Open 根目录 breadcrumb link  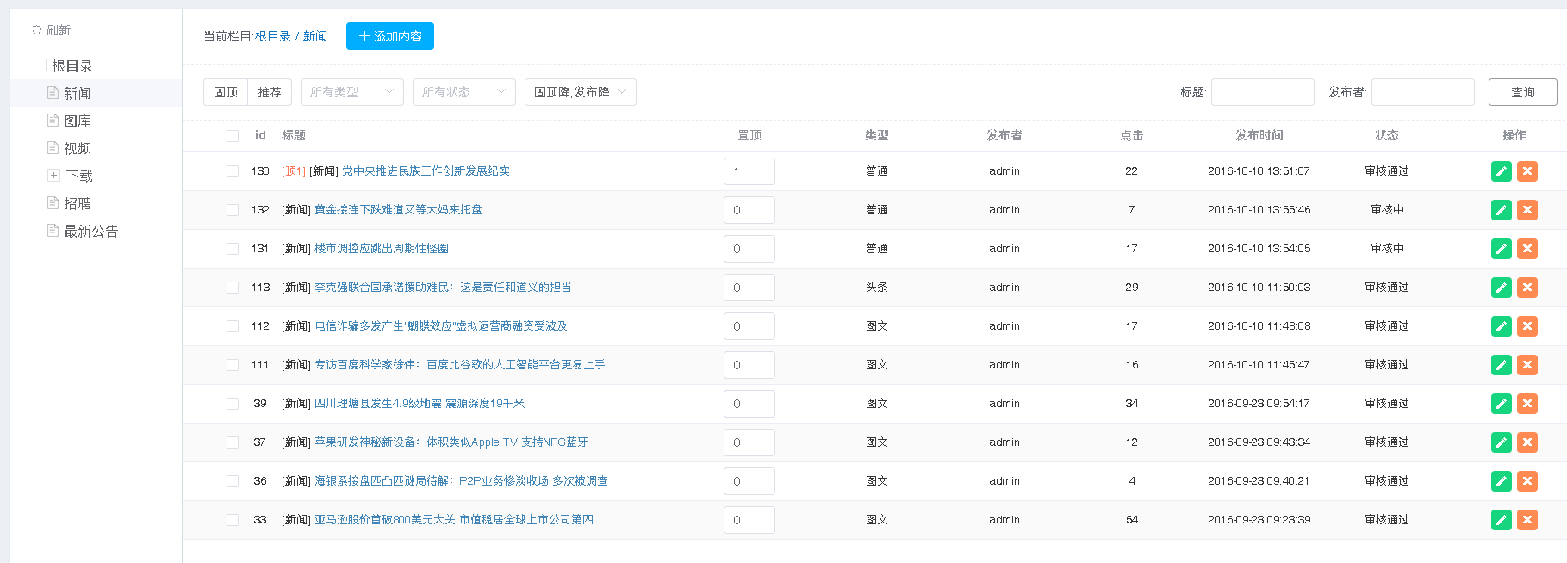[273, 36]
